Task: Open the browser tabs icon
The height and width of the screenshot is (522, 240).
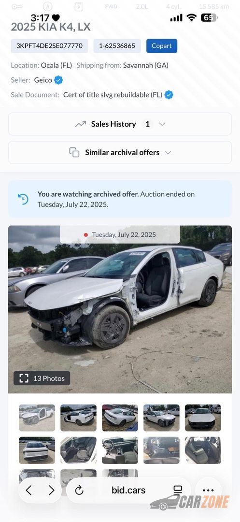Action: [178, 490]
